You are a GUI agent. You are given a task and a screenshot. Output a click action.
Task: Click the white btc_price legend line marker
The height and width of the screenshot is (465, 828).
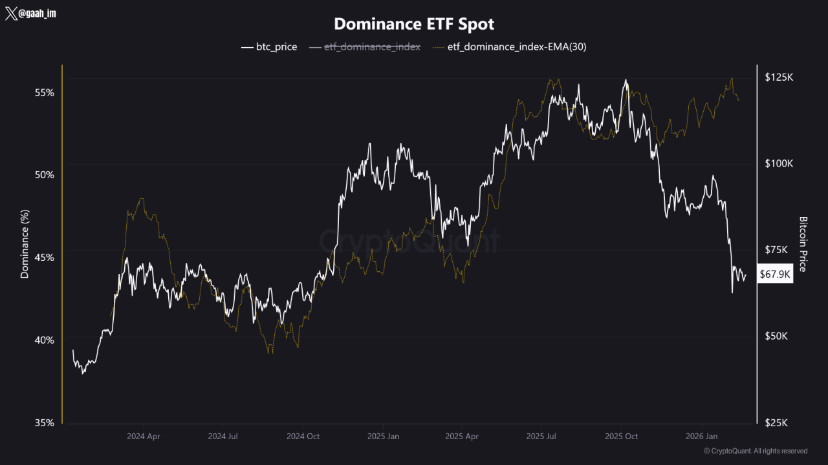(247, 46)
